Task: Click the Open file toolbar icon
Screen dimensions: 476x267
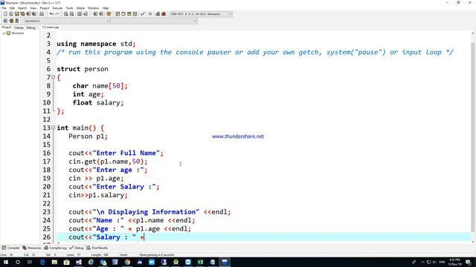Action: 11,14
